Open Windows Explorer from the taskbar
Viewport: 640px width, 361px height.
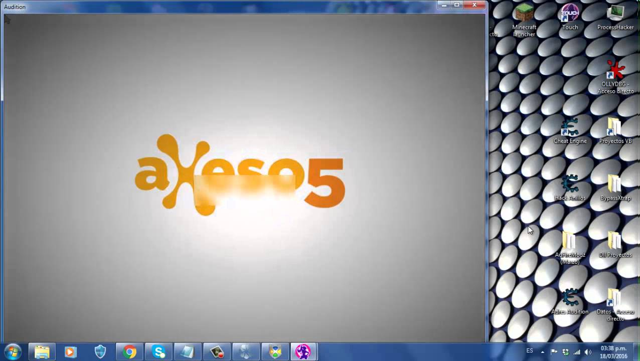coord(42,352)
